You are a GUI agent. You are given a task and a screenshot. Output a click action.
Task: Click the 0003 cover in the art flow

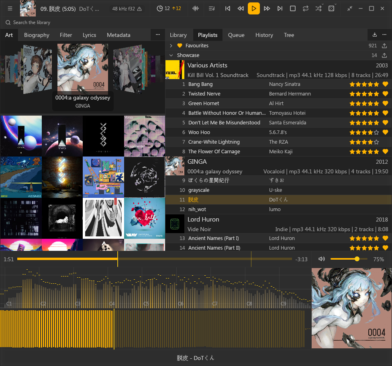(x=37, y=69)
